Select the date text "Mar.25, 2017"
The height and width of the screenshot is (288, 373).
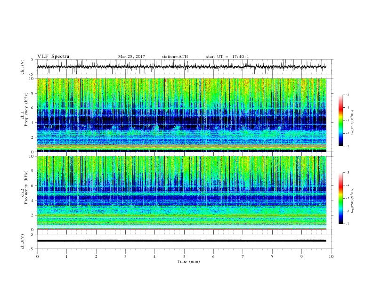[x=131, y=56]
